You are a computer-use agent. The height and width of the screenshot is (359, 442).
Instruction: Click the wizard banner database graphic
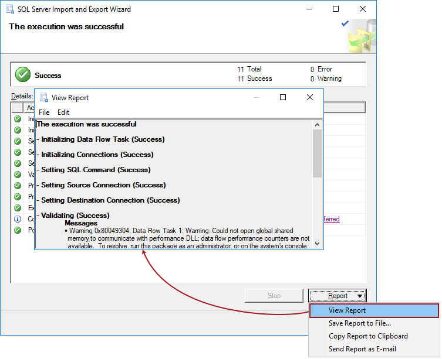[x=362, y=36]
